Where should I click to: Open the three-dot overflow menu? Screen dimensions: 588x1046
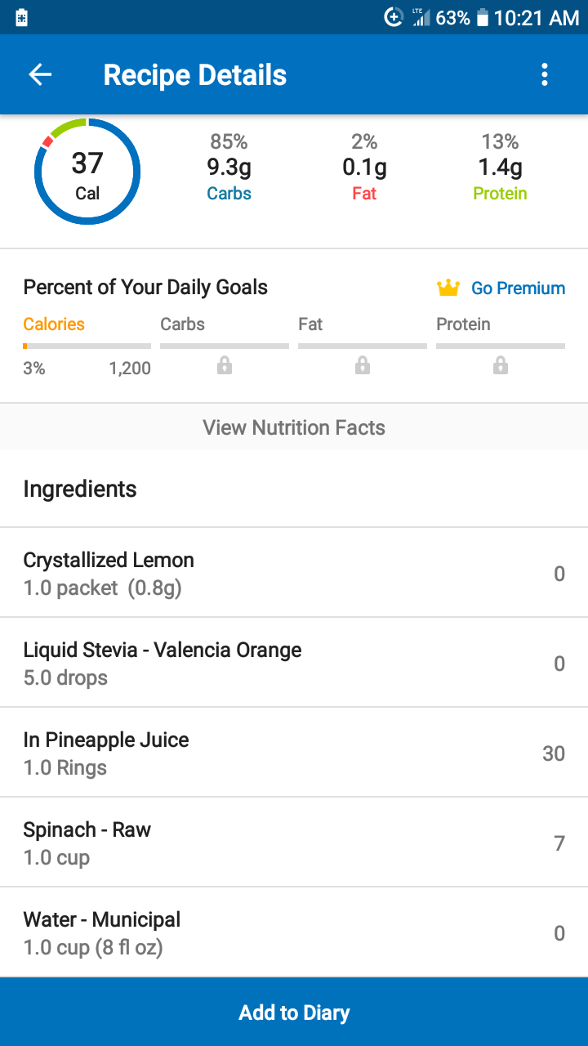(545, 75)
